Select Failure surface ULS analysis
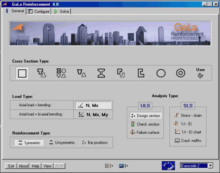This screenshot has width=220, height=173. (145, 132)
